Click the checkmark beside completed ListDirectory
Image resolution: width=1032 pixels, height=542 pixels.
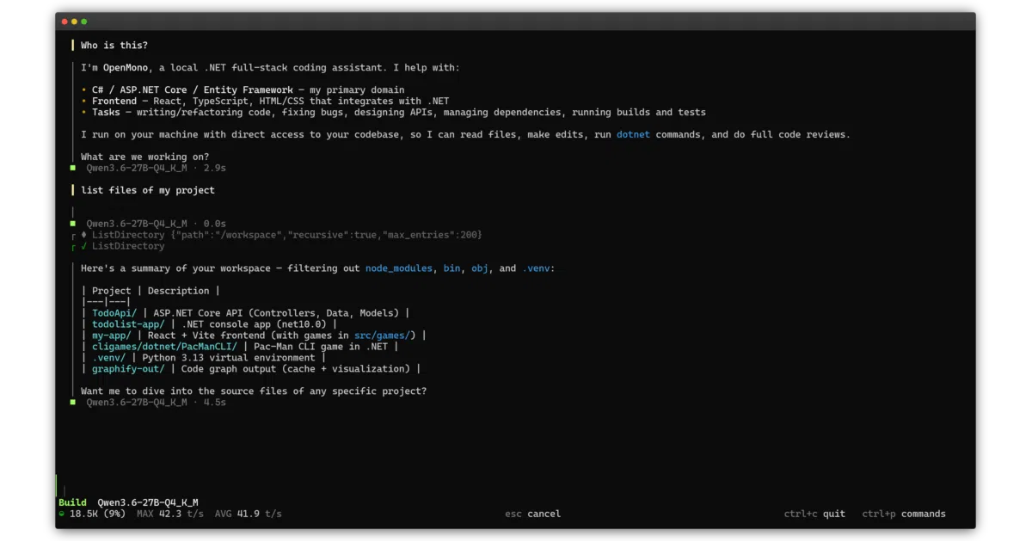tap(84, 246)
